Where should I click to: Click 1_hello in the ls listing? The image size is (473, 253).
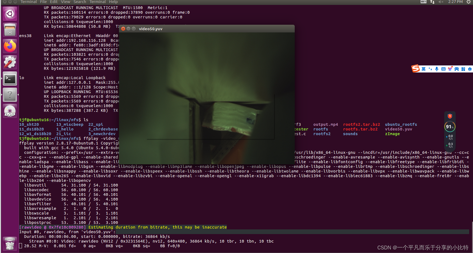(x=65, y=129)
